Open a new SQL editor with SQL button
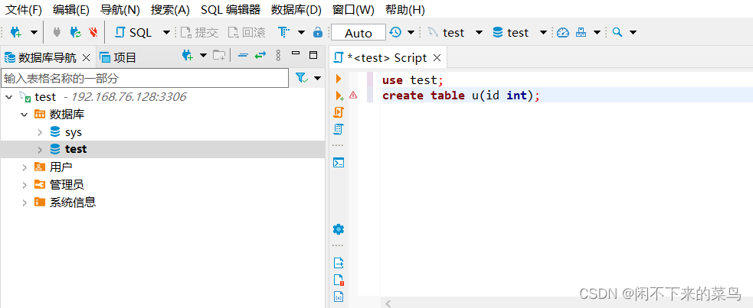 (x=134, y=33)
